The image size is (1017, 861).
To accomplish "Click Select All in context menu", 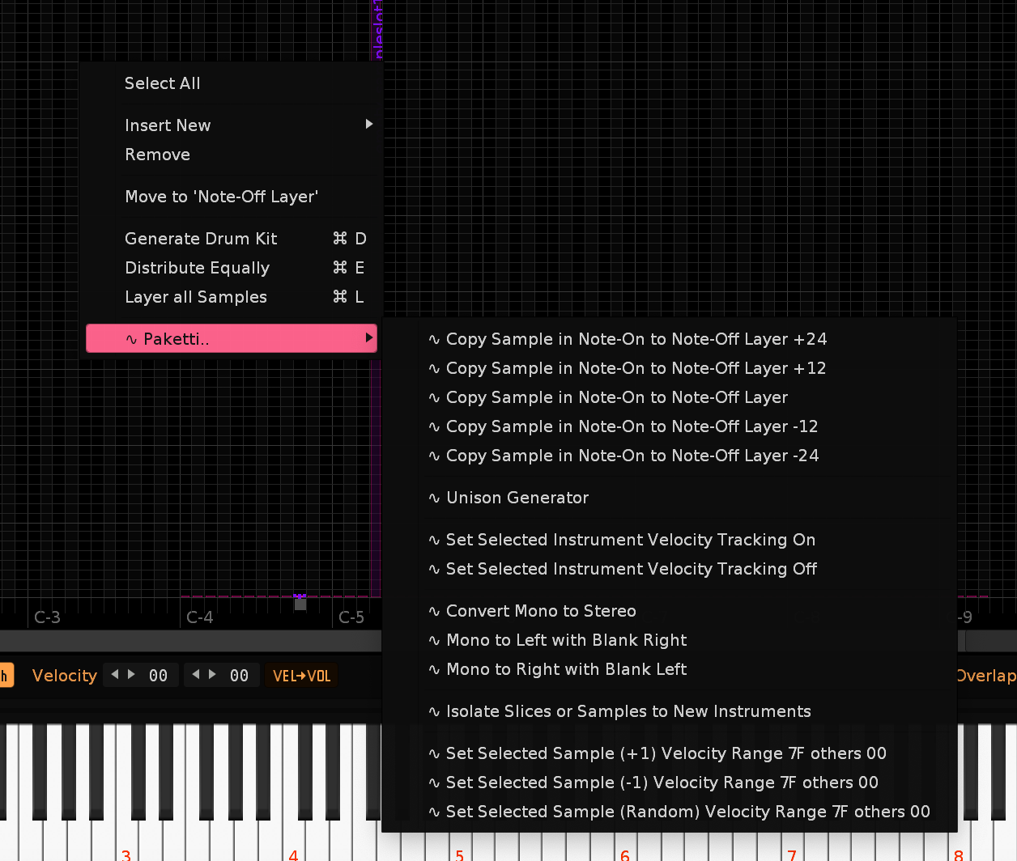I will 163,83.
